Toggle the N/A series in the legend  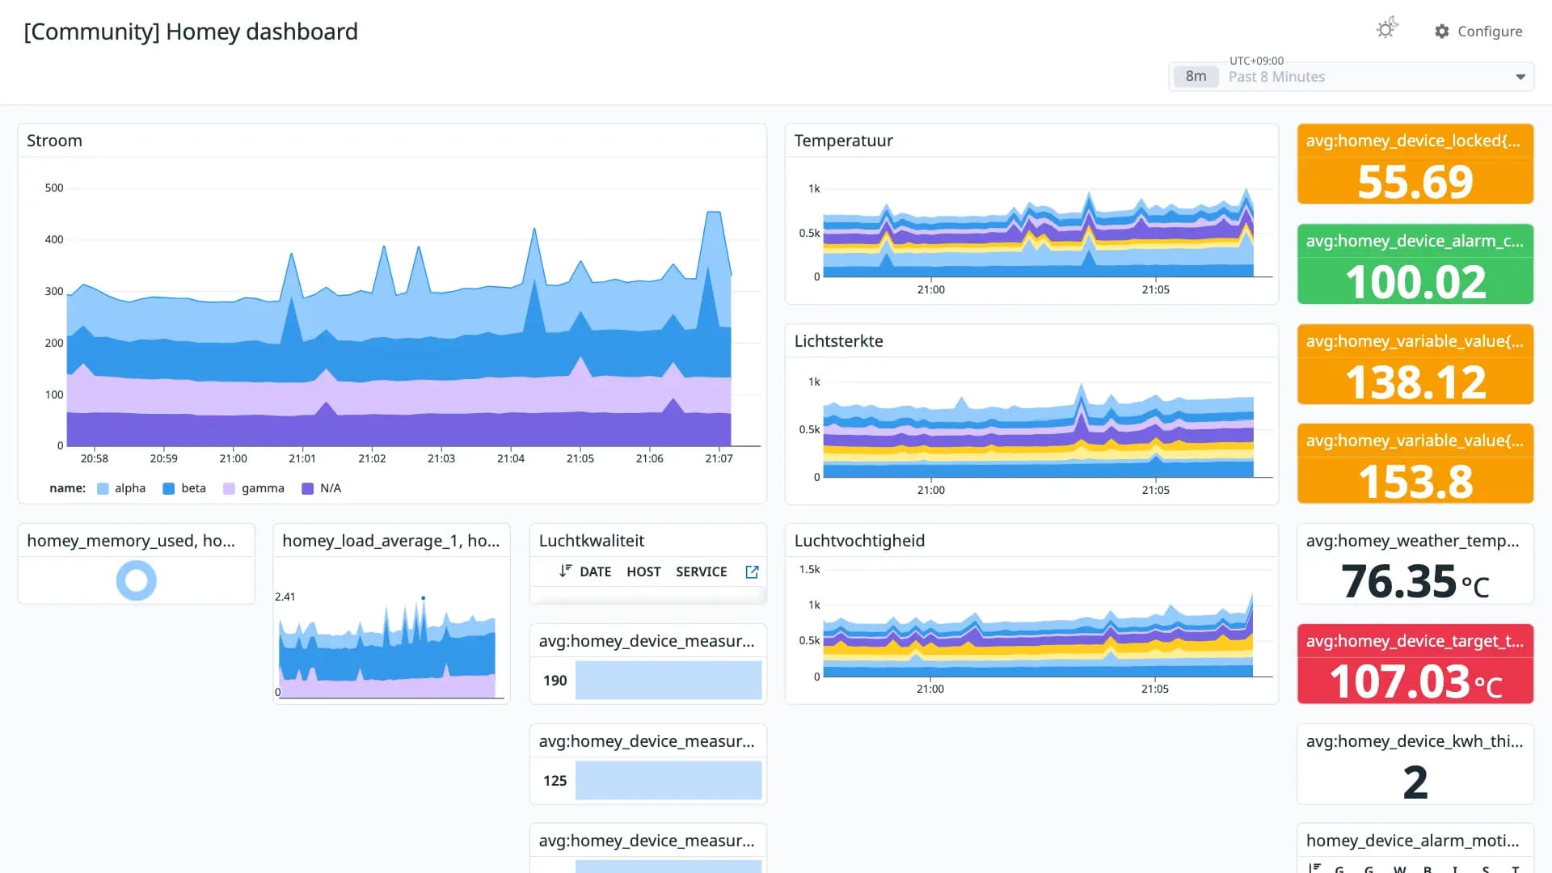coord(322,488)
